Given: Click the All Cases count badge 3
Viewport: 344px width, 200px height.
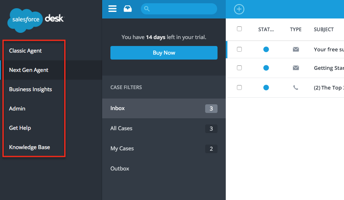Looking at the screenshot, I should (x=211, y=129).
